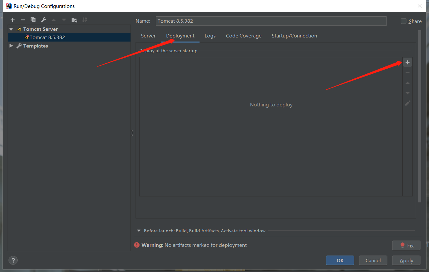The image size is (429, 272).
Task: Move configuration up in left toolbar
Action: pos(54,20)
